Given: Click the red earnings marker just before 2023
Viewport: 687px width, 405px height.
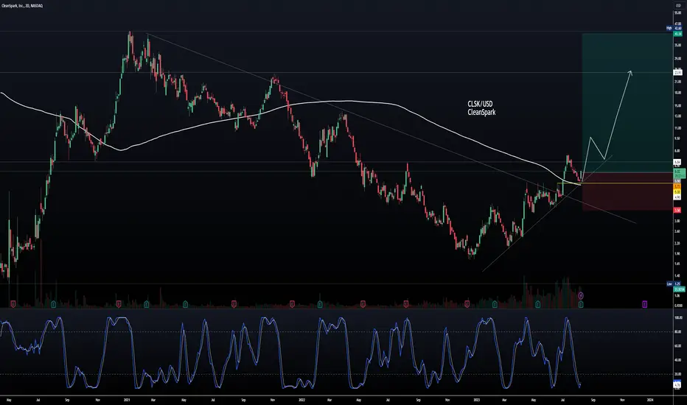Looking at the screenshot, I should point(467,304).
